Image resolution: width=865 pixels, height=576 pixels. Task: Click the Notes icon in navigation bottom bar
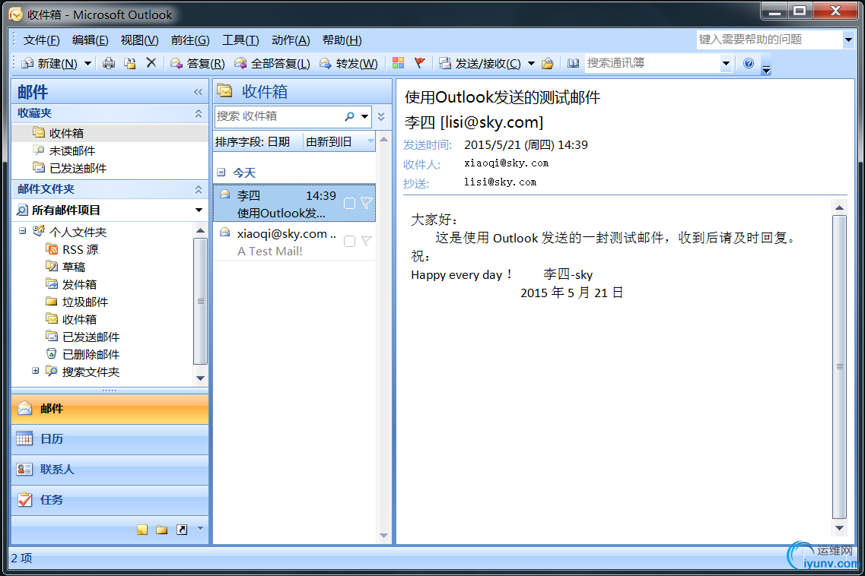[x=142, y=530]
